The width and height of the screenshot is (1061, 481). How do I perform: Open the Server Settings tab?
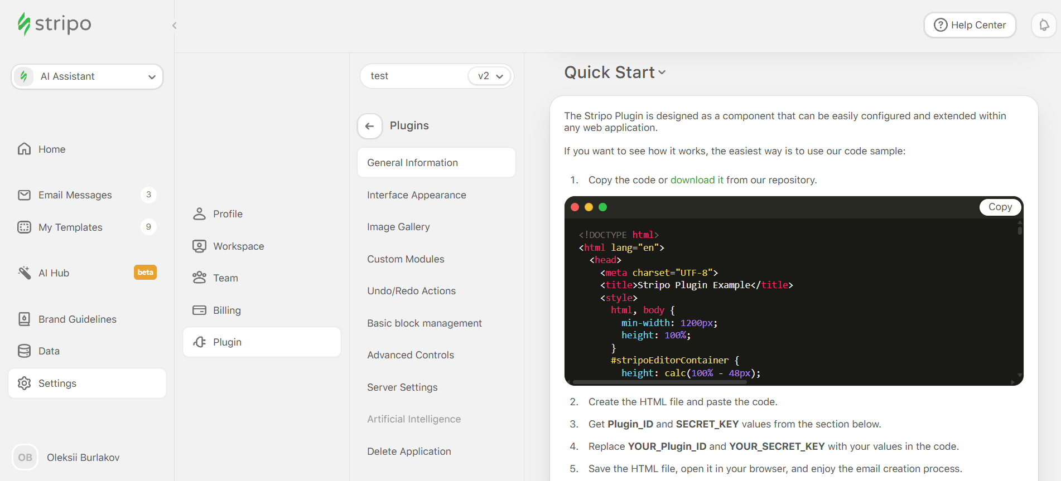pos(436,387)
